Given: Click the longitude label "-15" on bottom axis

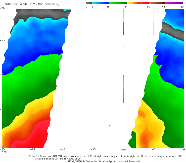Looking at the screenshot, I should (x=93, y=149).
